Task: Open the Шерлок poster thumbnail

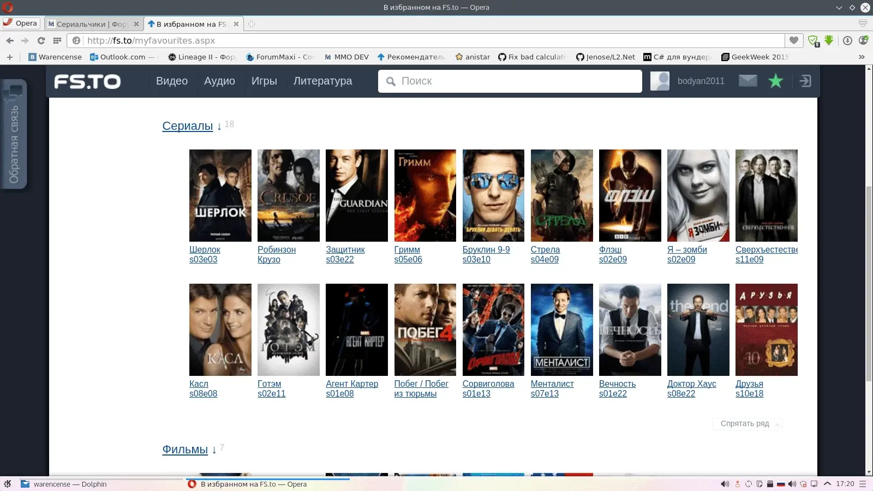Action: click(x=220, y=195)
